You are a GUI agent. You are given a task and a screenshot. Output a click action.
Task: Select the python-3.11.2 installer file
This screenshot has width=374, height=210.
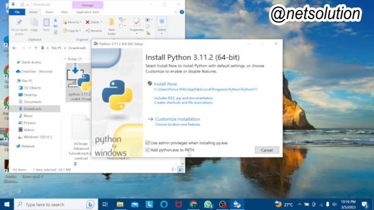[x=79, y=83]
